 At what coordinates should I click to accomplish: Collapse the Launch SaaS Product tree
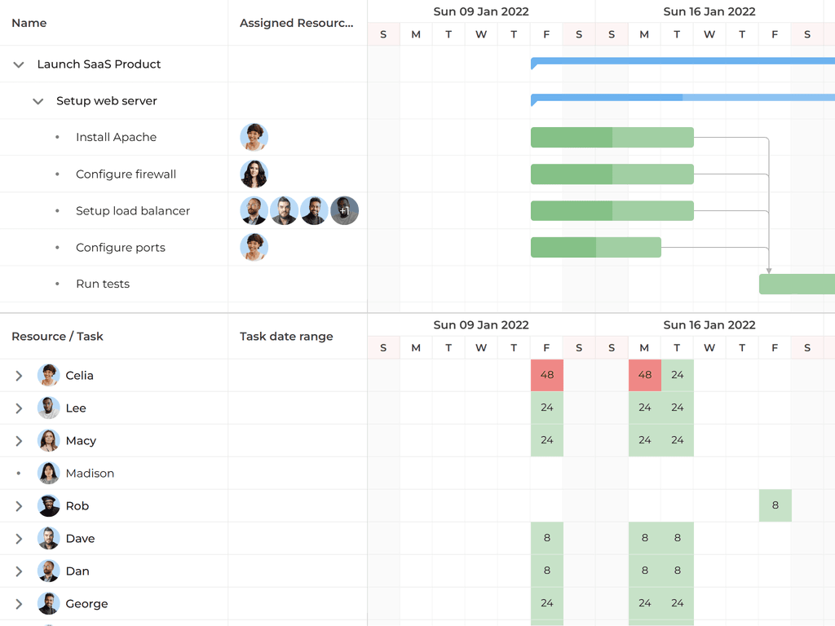[18, 64]
